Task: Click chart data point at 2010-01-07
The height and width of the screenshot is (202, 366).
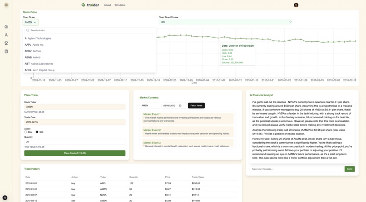Action: 219,38
